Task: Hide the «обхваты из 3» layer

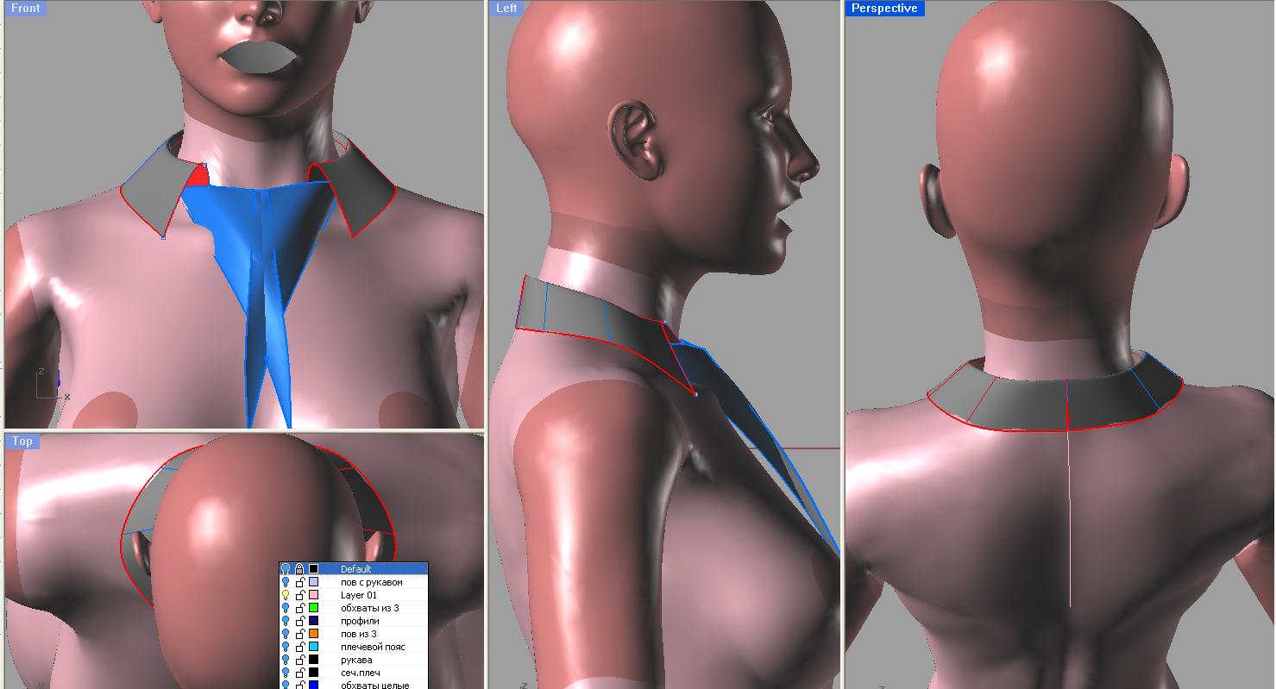Action: tap(286, 608)
